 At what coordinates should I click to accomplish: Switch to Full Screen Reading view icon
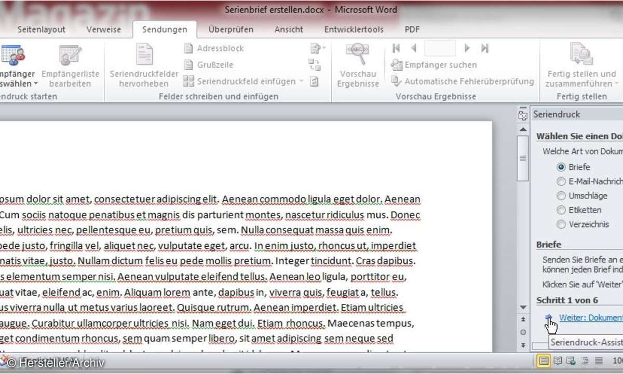[x=558, y=361]
